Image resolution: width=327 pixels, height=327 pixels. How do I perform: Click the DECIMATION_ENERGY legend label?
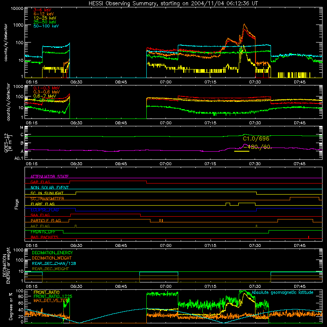point(52,253)
